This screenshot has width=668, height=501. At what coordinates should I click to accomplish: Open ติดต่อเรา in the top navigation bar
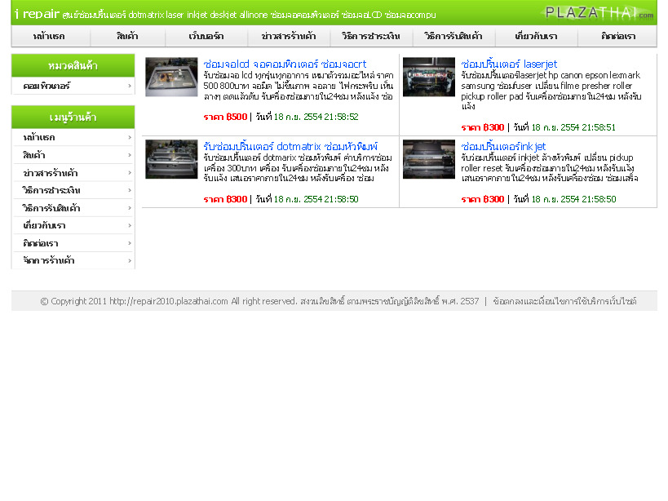coord(618,36)
